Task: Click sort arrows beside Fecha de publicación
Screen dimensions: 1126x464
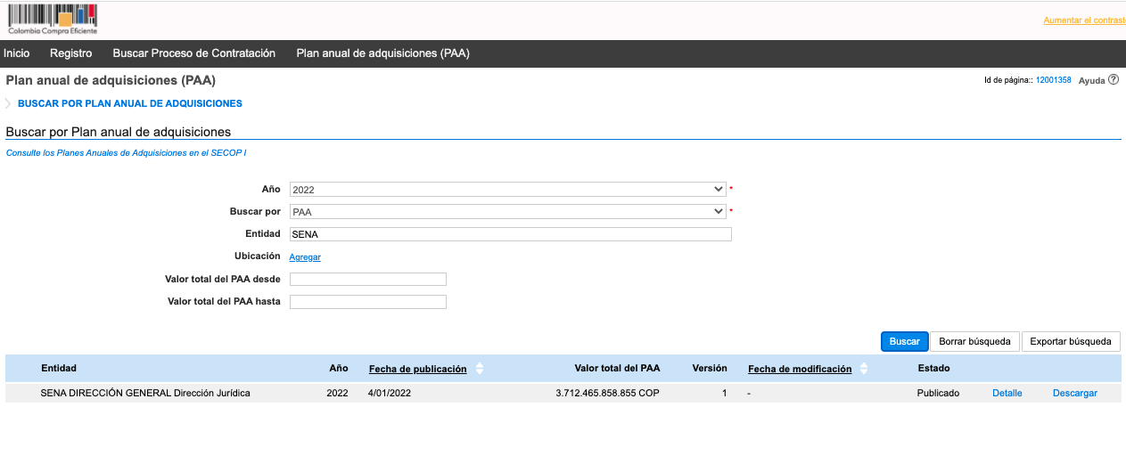Action: [x=480, y=369]
